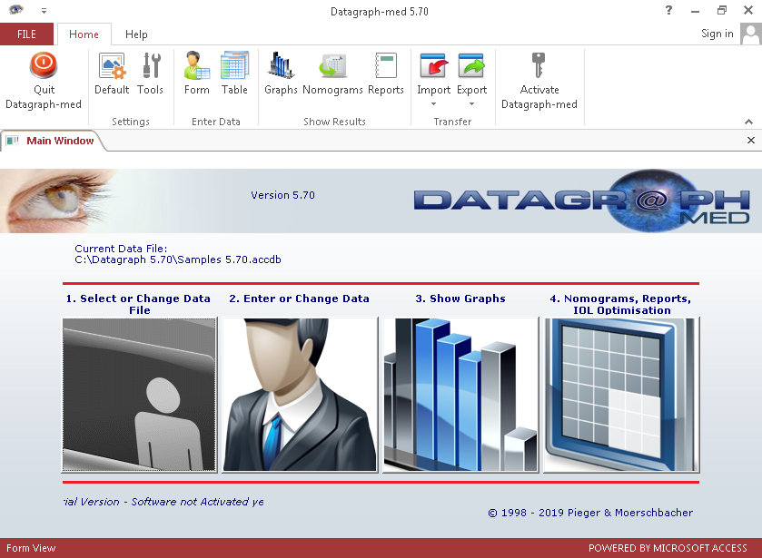Click the '1. Select or Change Data File' heading
The width and height of the screenshot is (762, 558).
click(138, 305)
